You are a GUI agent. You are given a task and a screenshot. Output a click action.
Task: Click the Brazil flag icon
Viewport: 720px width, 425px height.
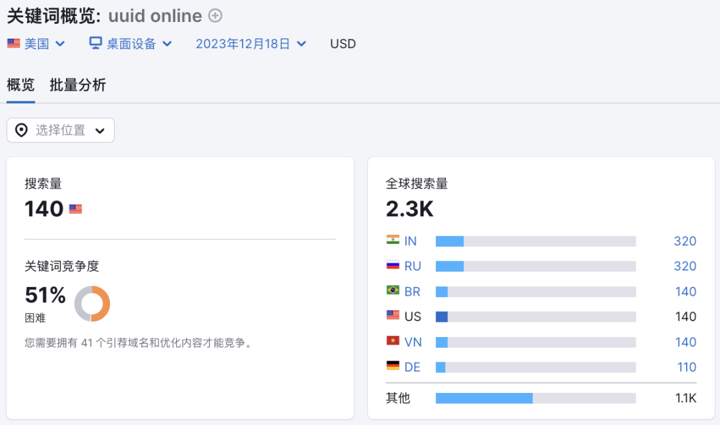(x=393, y=291)
